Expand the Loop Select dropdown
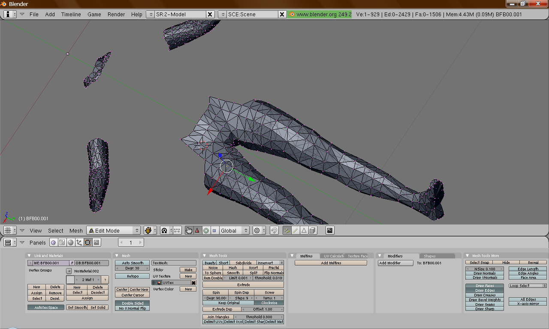549x329 pixels. pyautogui.click(x=528, y=286)
